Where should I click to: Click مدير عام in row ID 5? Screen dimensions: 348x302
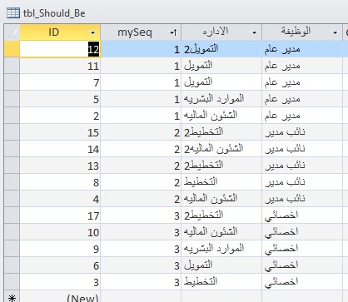coord(282,99)
